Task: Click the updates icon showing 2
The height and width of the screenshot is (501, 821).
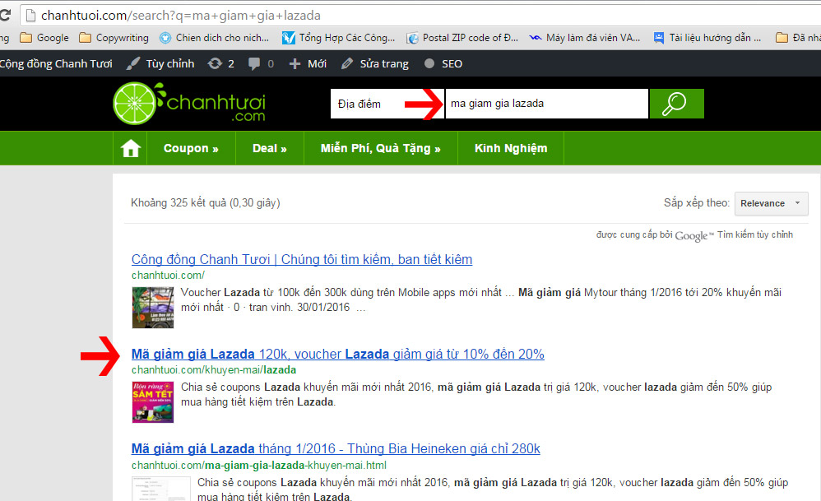Action: tap(221, 63)
